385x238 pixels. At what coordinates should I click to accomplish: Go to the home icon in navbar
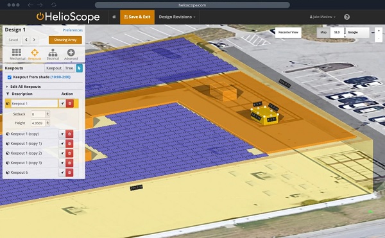(114, 17)
